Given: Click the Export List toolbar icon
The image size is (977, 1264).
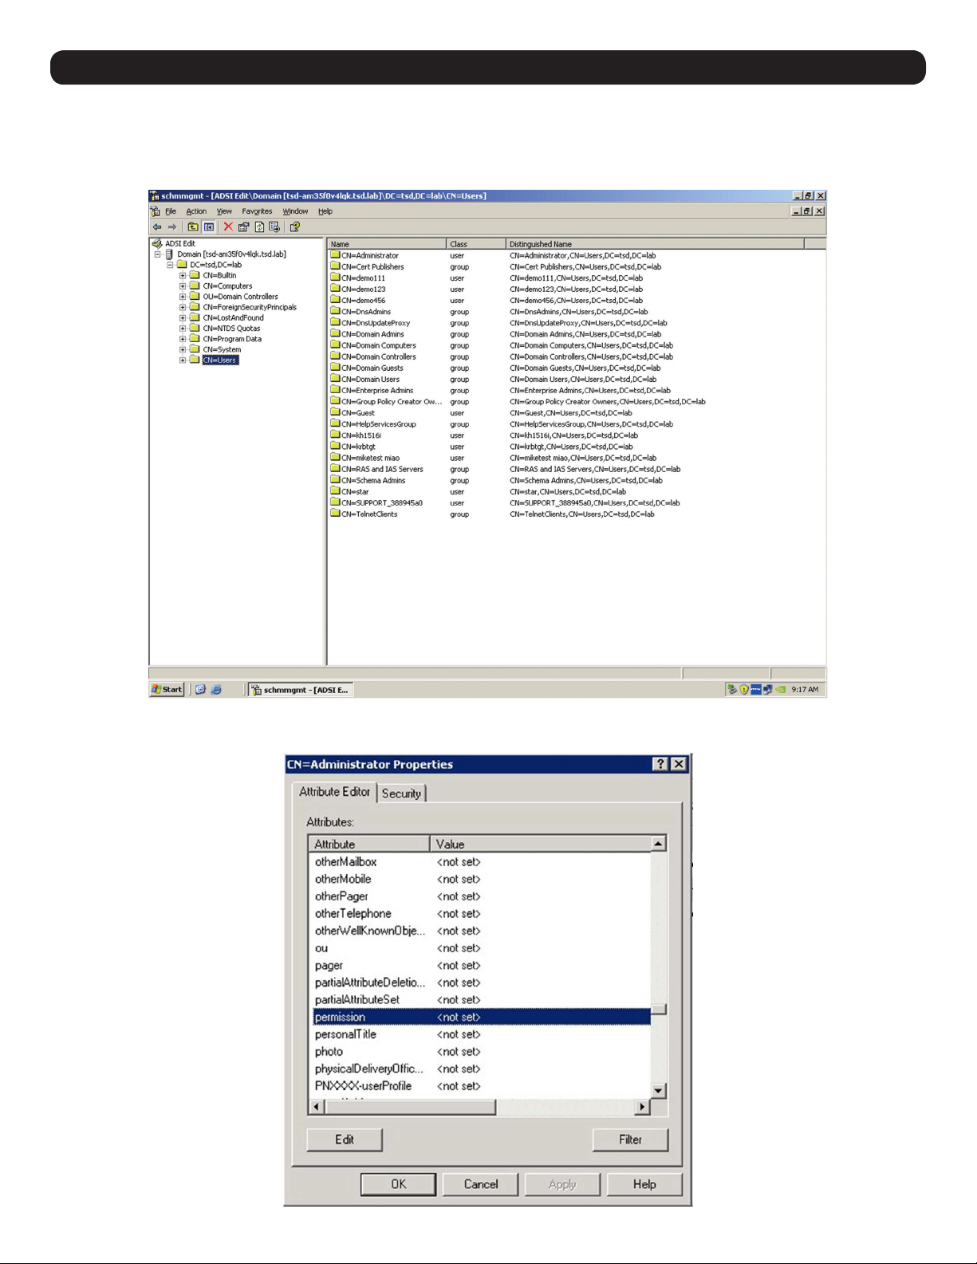Looking at the screenshot, I should click(x=274, y=227).
